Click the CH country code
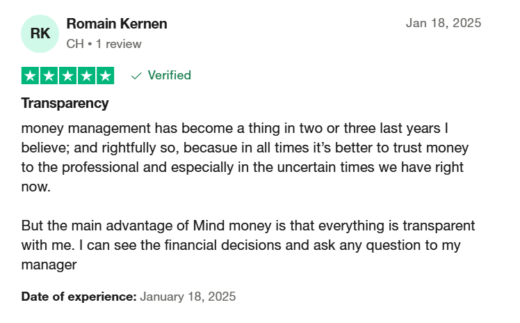 [x=75, y=44]
